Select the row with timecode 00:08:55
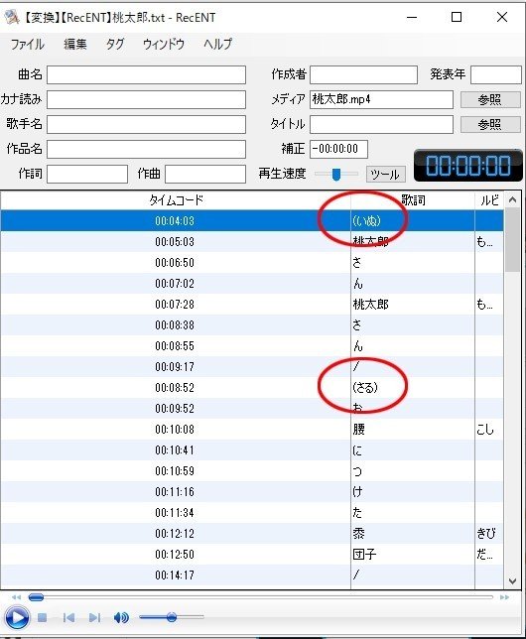Viewport: 526px width, 639px height. point(252,346)
